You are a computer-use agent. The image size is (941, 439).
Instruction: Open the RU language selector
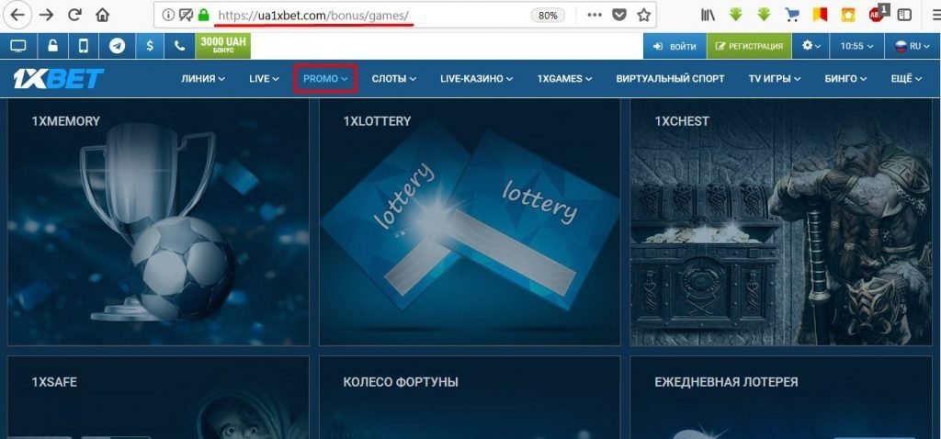click(x=912, y=46)
